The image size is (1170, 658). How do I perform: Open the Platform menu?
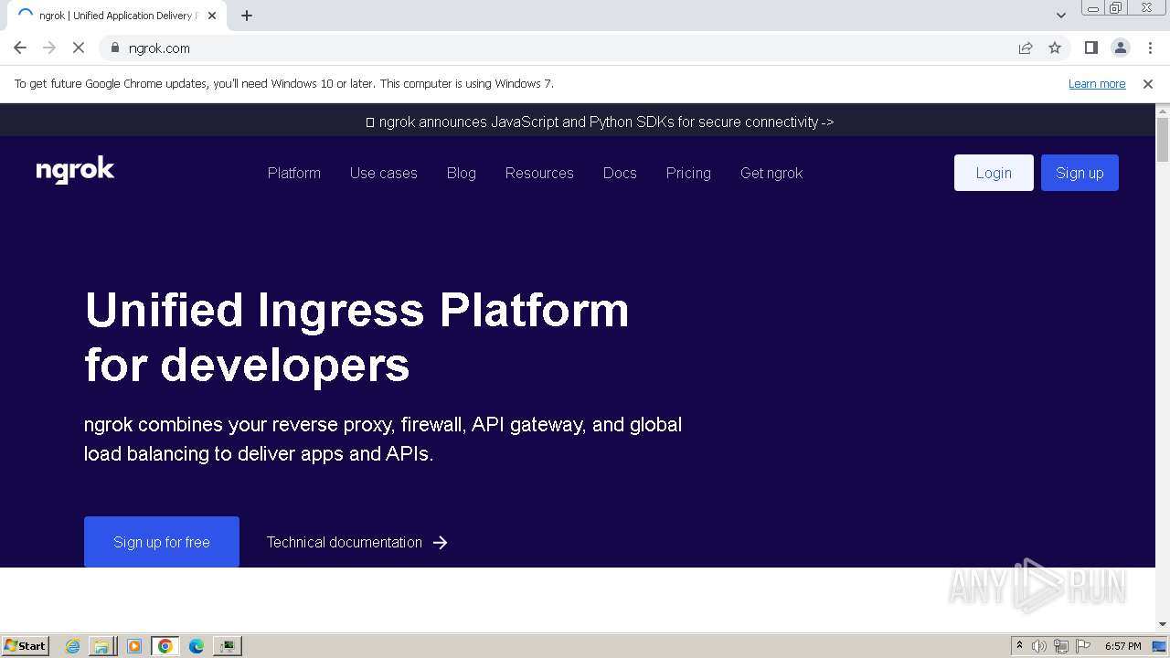coord(294,173)
